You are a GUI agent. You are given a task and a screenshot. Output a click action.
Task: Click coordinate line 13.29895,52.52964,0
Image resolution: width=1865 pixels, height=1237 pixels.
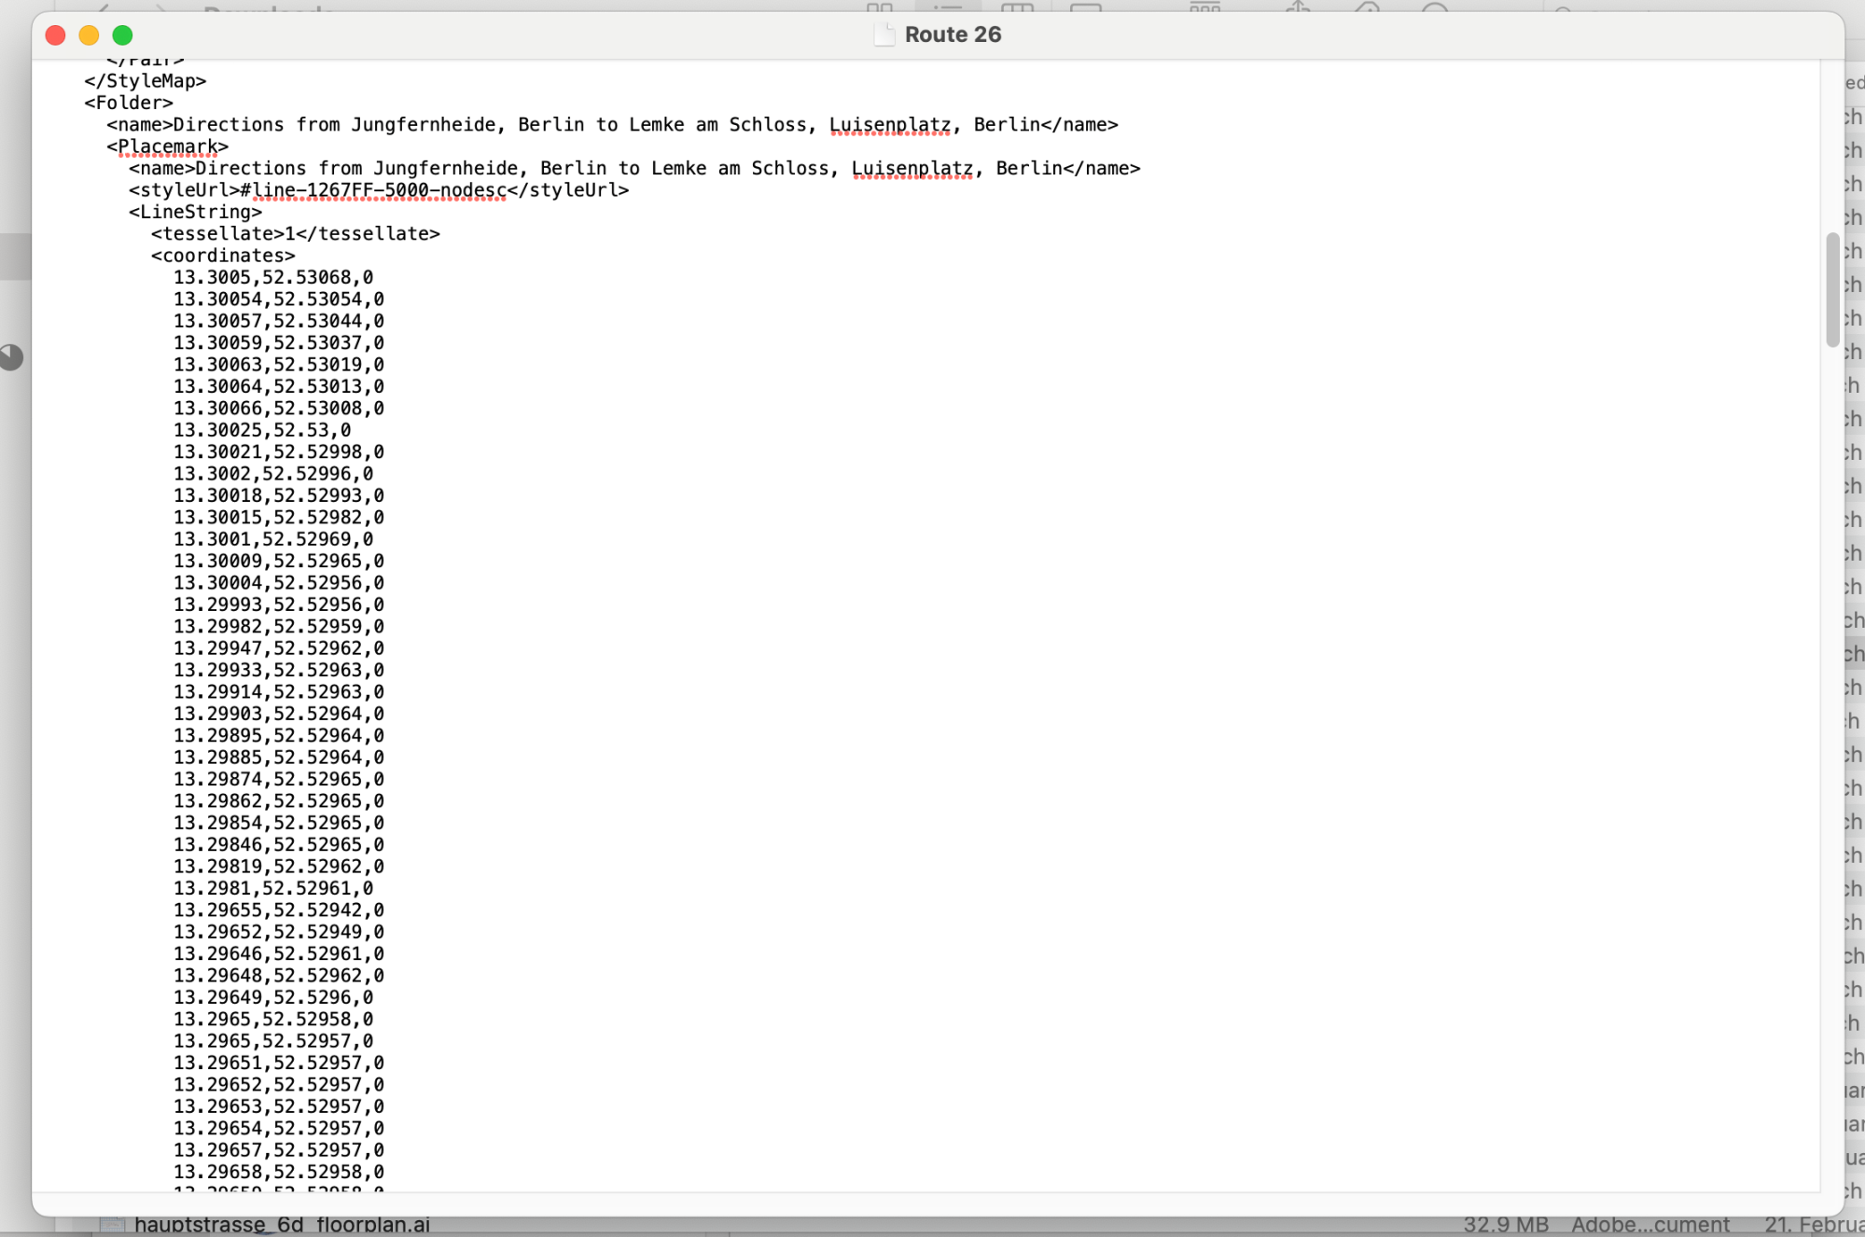(279, 736)
